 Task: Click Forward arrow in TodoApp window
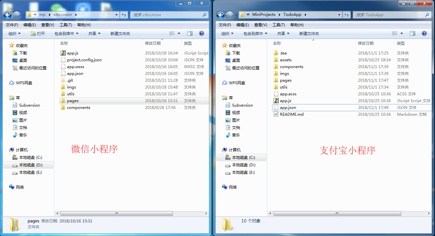tap(230, 15)
